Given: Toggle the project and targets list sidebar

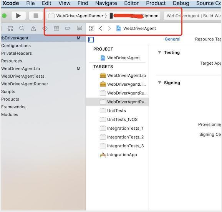Looking at the screenshot, I should point(91,39).
